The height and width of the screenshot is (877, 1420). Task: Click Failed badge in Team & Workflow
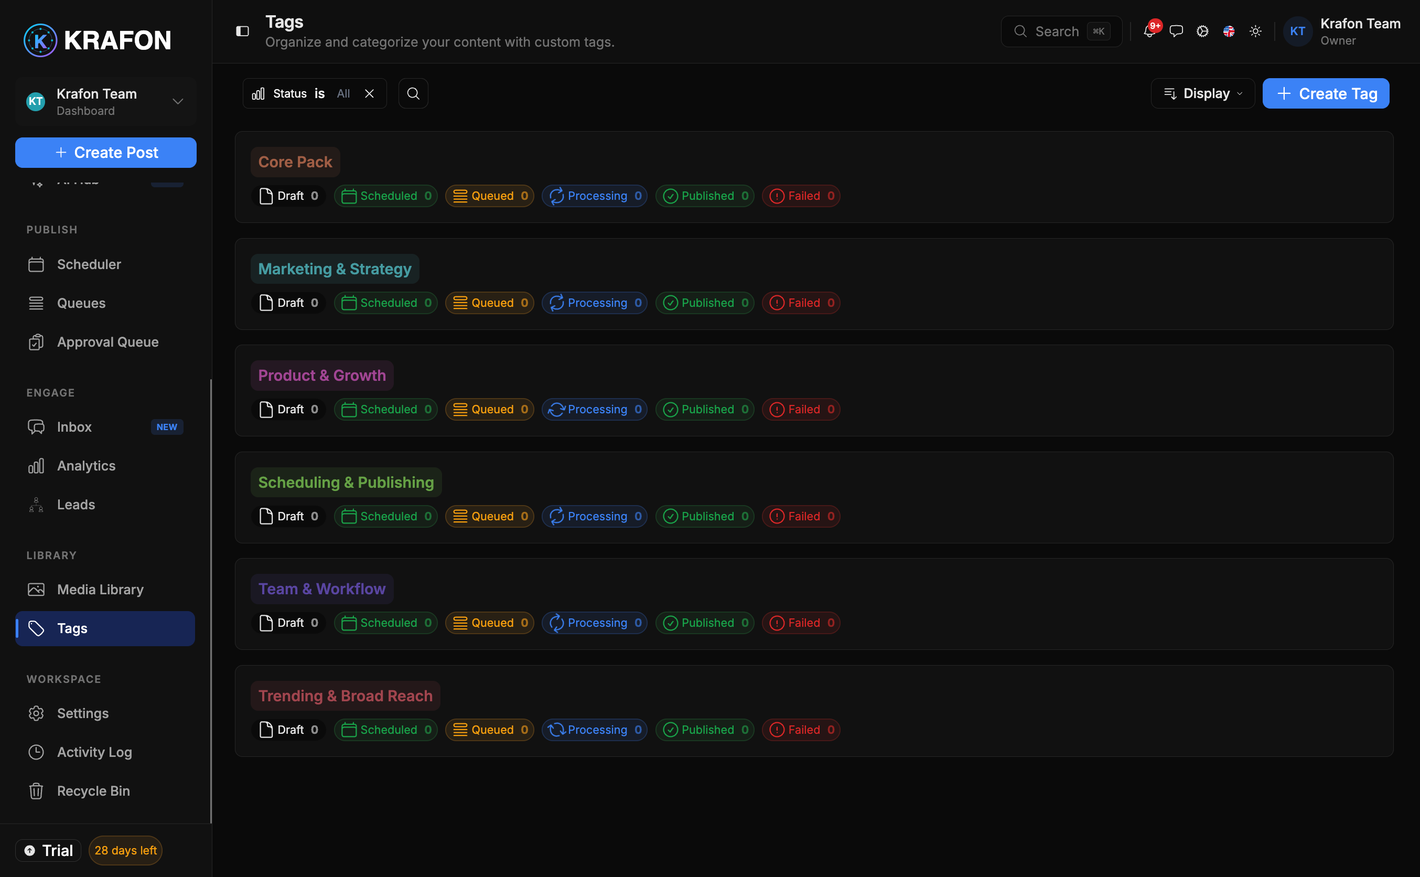point(801,623)
